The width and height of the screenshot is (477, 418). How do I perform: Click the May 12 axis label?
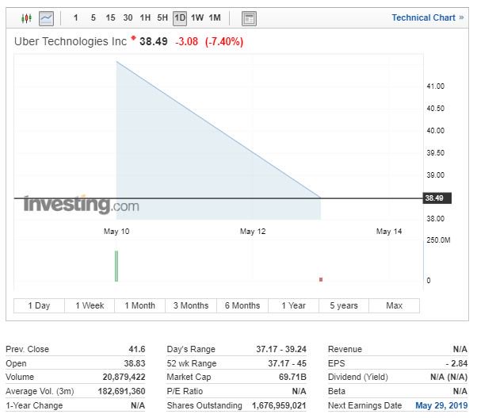click(253, 232)
